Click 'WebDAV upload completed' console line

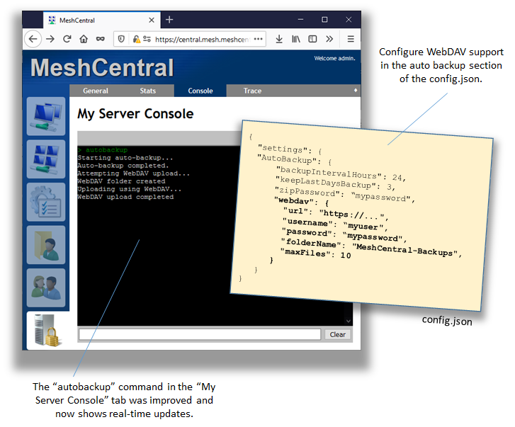point(125,197)
